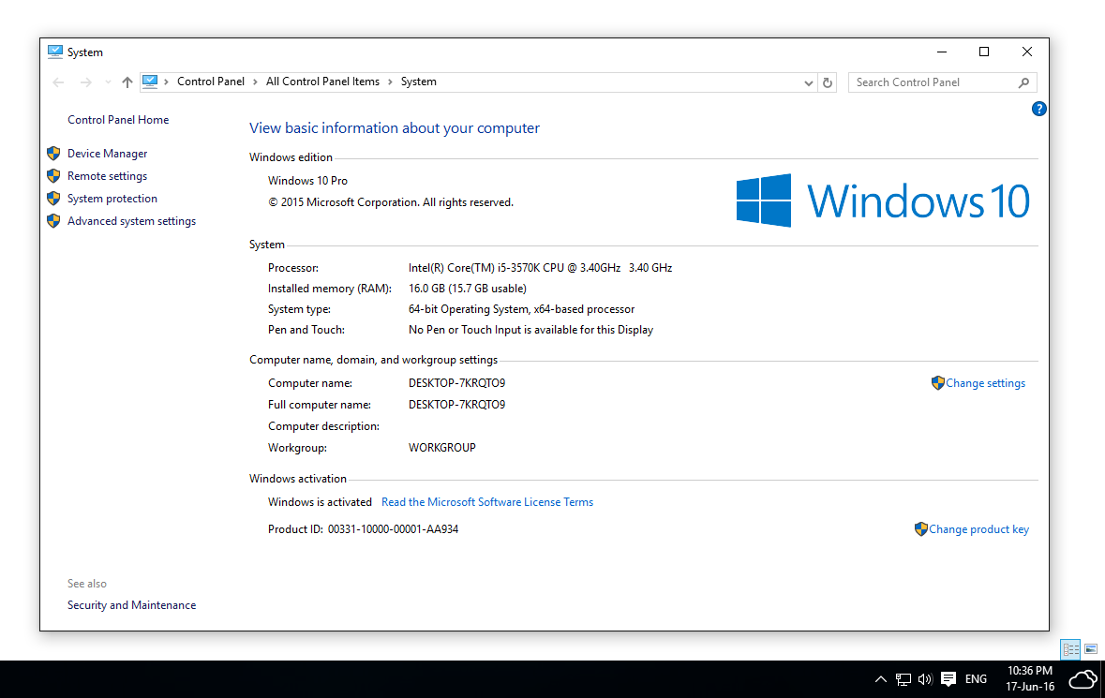This screenshot has height=698, width=1105.
Task: Click the ENG input language indicator
Action: click(x=976, y=679)
